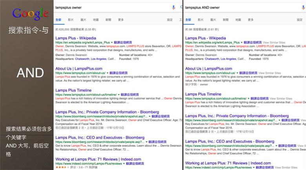Open 'Lamps Plus - Wikipedia' in the 'lampsplus AND owner' results

pyautogui.click(x=206, y=38)
